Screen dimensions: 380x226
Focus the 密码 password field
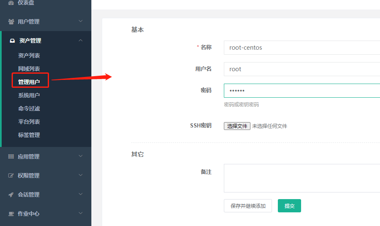[x=302, y=91]
